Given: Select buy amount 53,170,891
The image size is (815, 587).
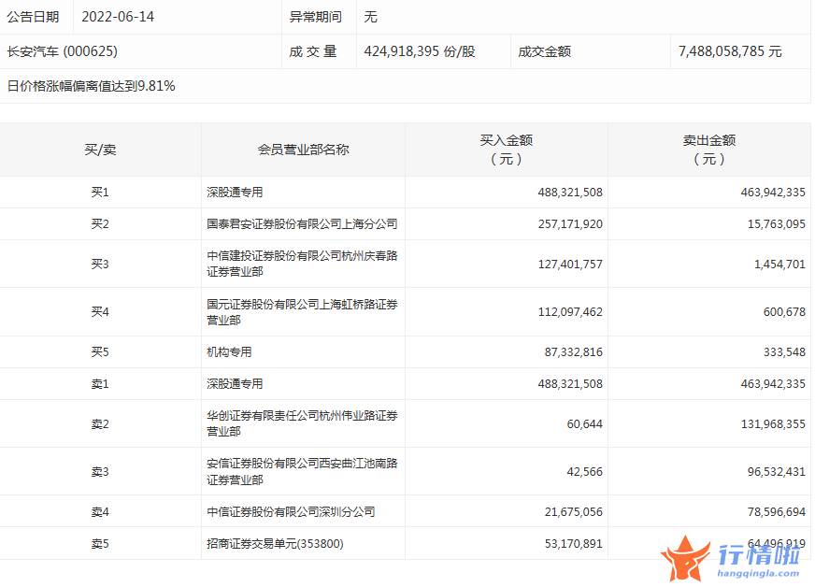Looking at the screenshot, I should (x=573, y=544).
